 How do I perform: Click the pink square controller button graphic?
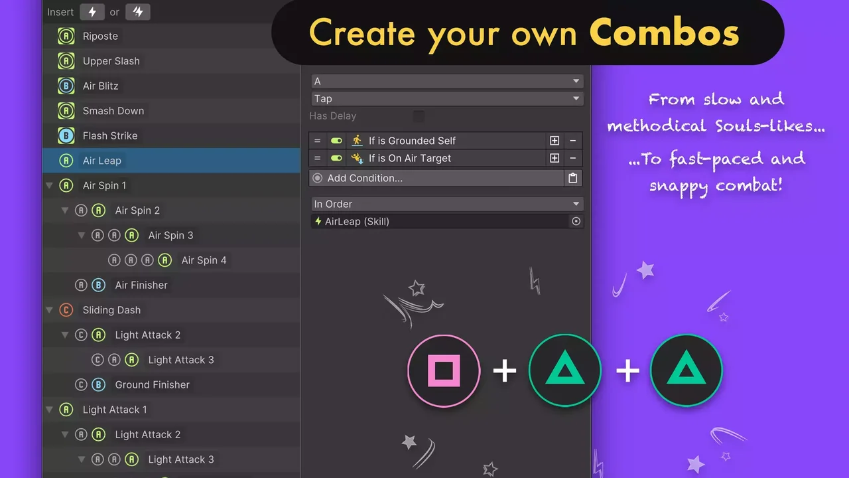pyautogui.click(x=444, y=370)
